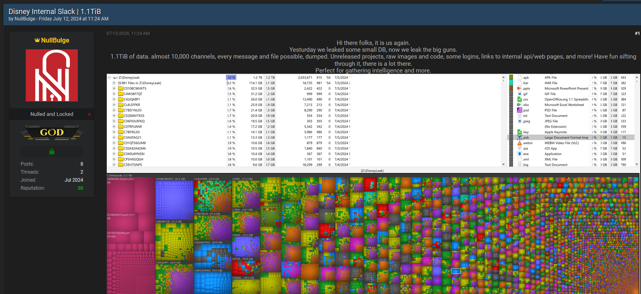Expand the CVAATAG21 folder
The width and height of the screenshot is (641, 294).
[x=114, y=137]
